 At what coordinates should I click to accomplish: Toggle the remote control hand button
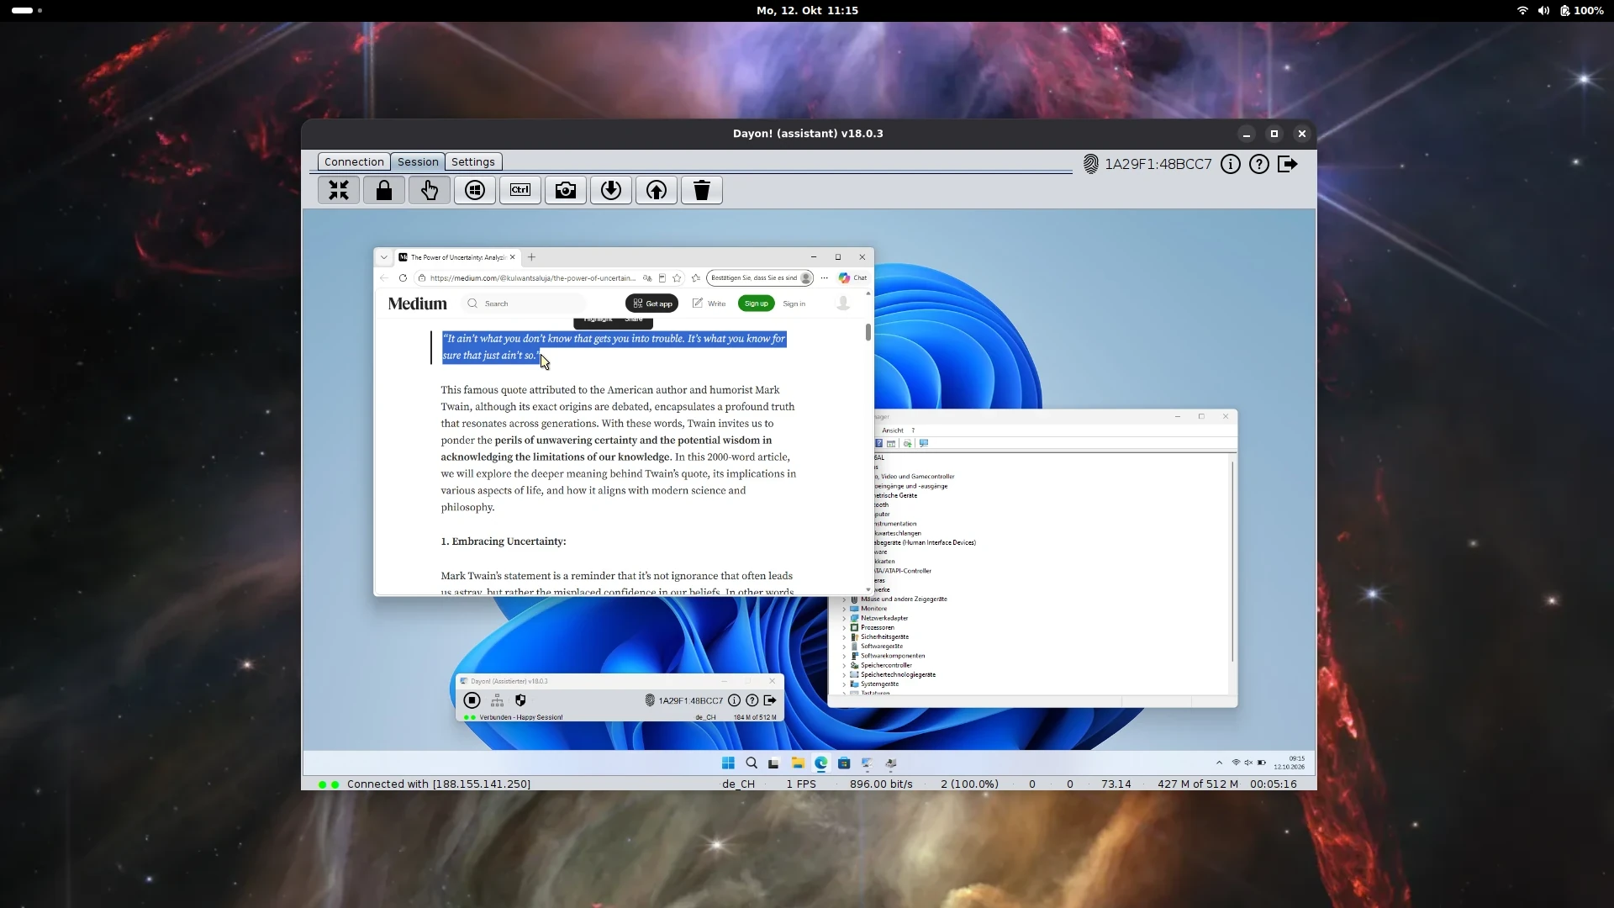430,191
